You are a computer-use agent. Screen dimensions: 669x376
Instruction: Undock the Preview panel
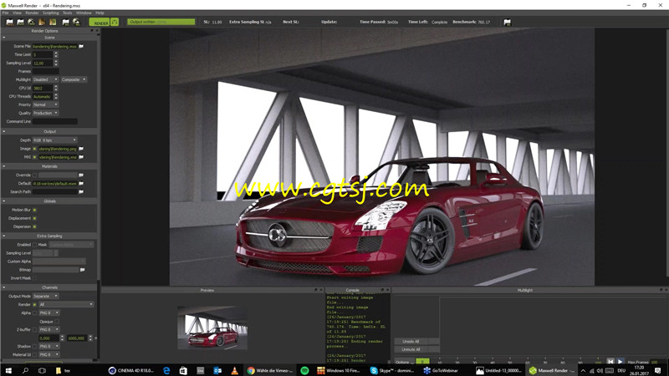(316, 290)
